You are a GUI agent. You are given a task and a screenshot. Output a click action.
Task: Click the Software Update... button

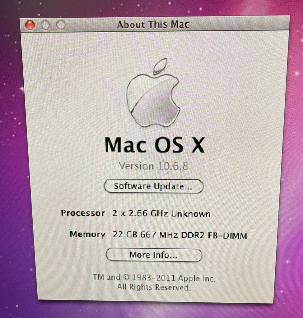point(154,186)
